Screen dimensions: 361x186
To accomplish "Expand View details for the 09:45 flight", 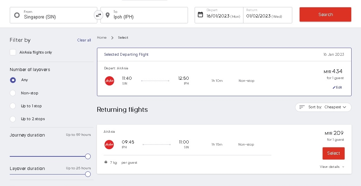I will point(332,167).
